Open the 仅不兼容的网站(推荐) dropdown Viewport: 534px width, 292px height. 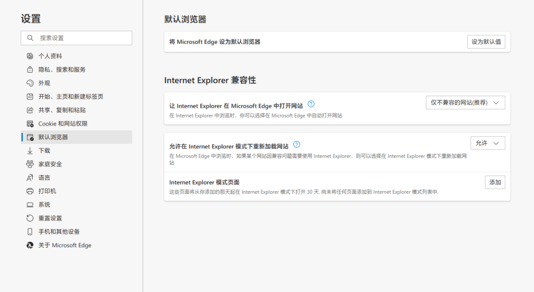click(465, 103)
